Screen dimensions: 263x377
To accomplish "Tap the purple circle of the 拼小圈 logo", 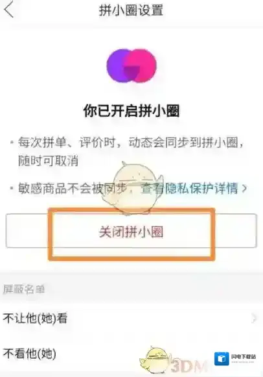I will [118, 65].
